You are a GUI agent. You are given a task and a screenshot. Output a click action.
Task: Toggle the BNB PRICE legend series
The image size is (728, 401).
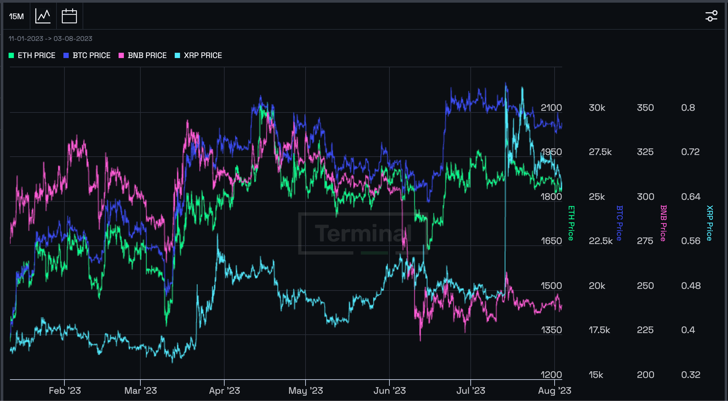tap(143, 55)
